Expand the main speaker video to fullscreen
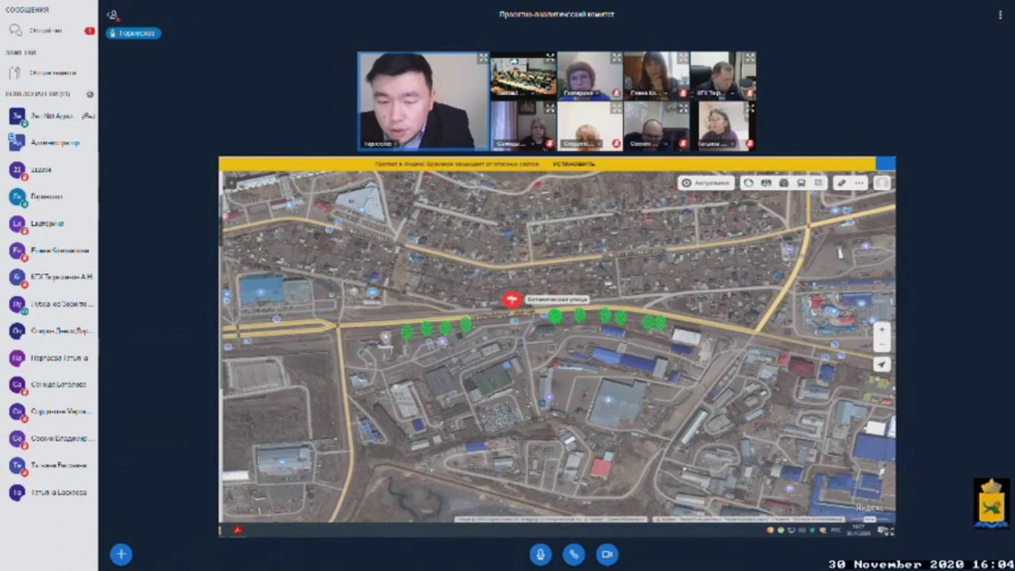 coord(482,59)
